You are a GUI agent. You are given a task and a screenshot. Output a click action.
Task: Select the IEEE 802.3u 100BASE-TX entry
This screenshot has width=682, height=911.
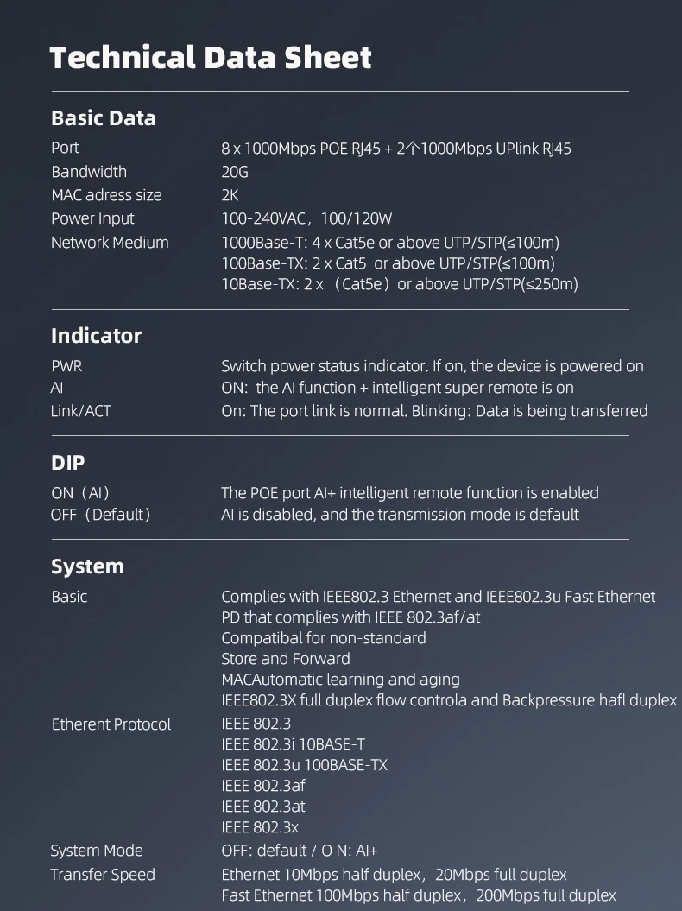pyautogui.click(x=305, y=765)
